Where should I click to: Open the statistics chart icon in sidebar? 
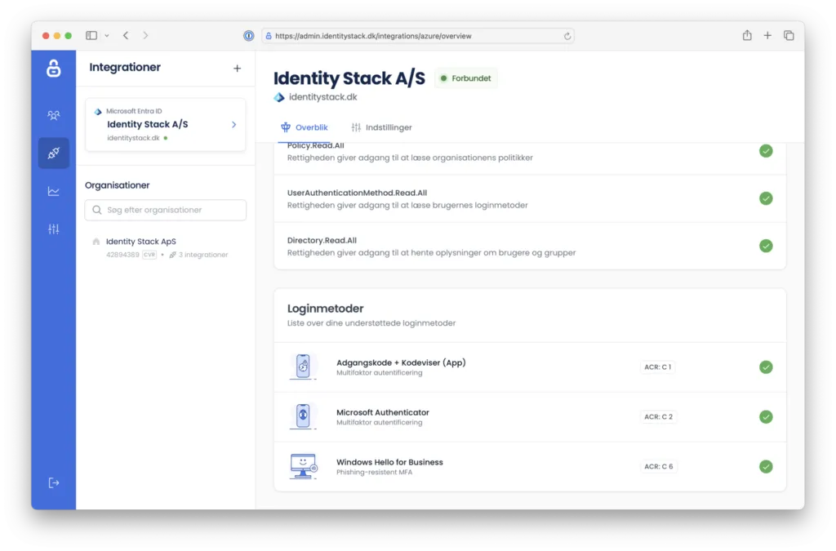point(53,191)
